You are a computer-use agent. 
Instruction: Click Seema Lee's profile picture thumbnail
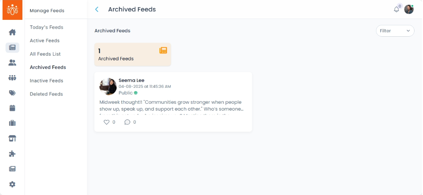coord(108,87)
